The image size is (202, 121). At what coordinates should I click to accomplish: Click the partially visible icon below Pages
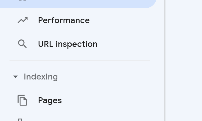(20, 120)
